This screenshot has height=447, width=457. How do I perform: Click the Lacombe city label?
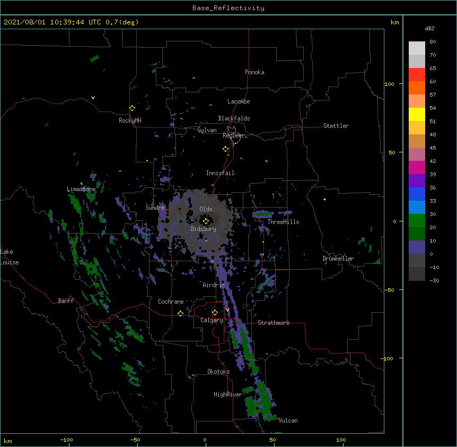tap(239, 101)
